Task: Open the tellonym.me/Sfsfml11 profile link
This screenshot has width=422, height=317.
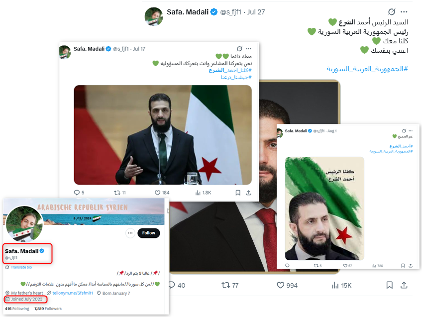Action: pos(72,293)
